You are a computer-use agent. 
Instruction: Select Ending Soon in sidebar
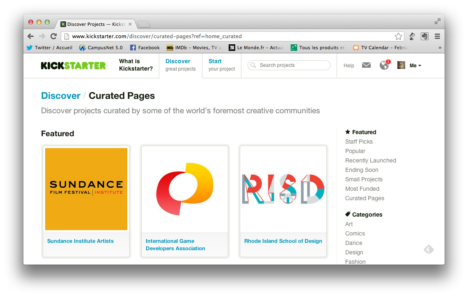coord(362,170)
